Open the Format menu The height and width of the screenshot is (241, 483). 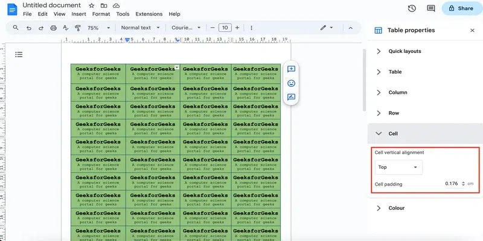[101, 14]
